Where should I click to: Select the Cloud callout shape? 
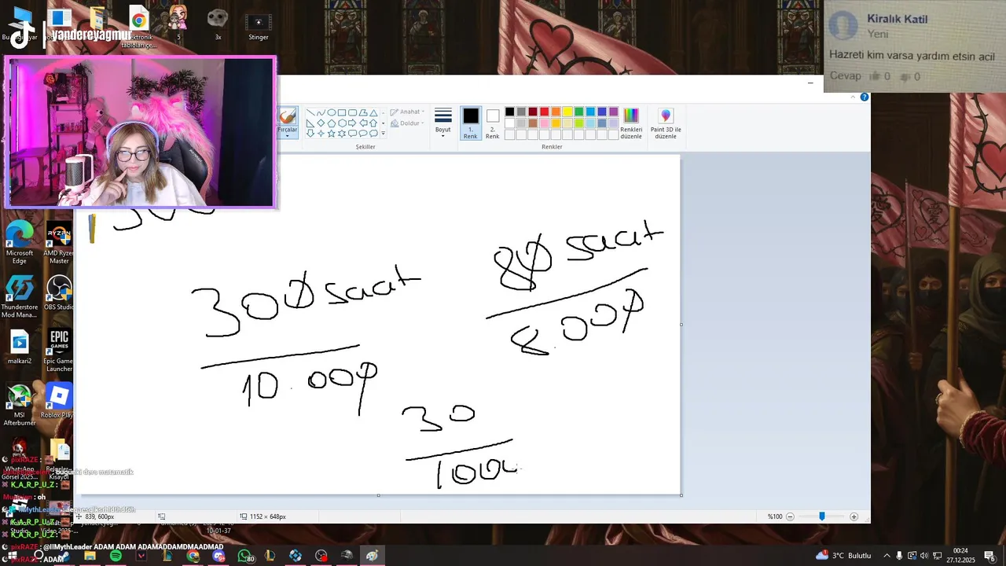(373, 133)
